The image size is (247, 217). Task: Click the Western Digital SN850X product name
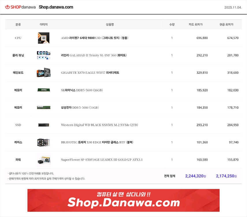pos(99,125)
